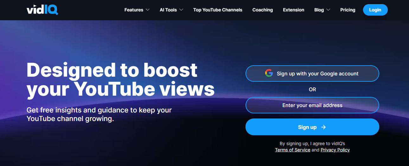Select the Blog menu label
The width and height of the screenshot is (409, 166).
(319, 10)
